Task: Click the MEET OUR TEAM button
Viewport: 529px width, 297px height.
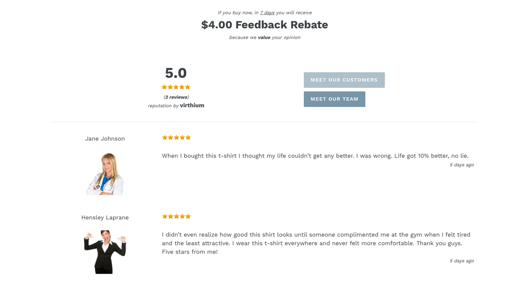Action: pyautogui.click(x=334, y=99)
